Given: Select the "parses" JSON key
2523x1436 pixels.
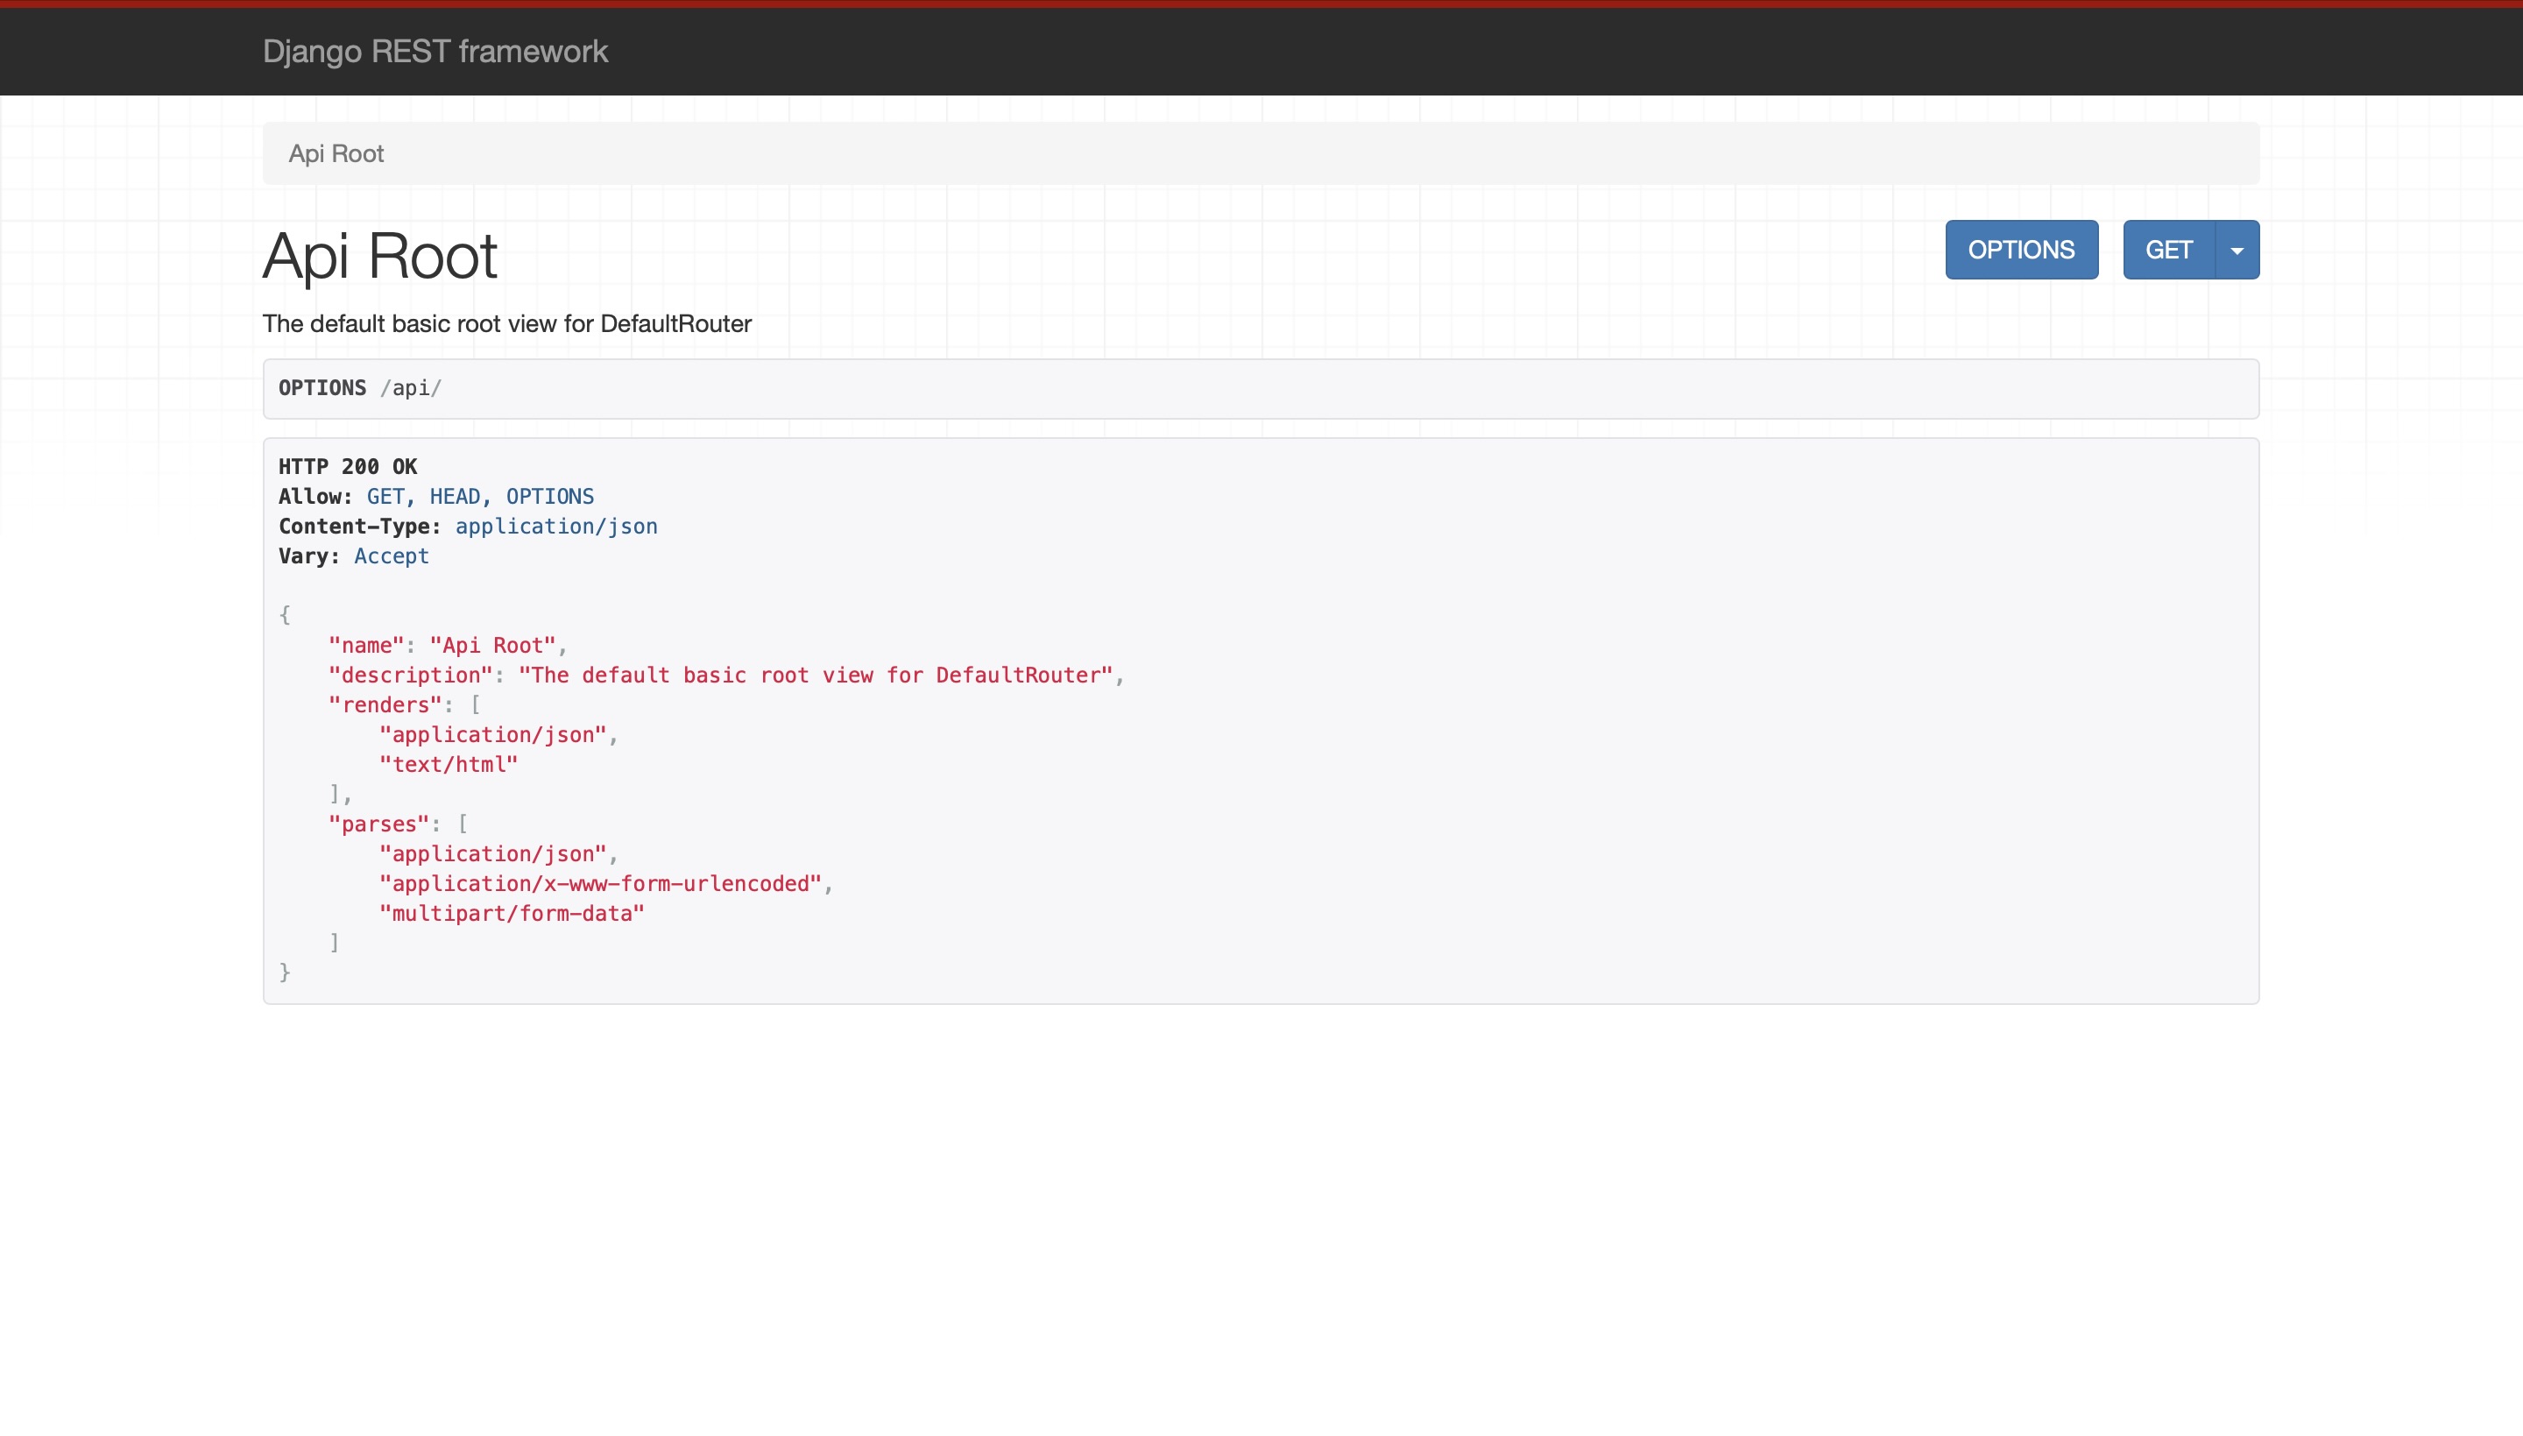Looking at the screenshot, I should pos(378,824).
